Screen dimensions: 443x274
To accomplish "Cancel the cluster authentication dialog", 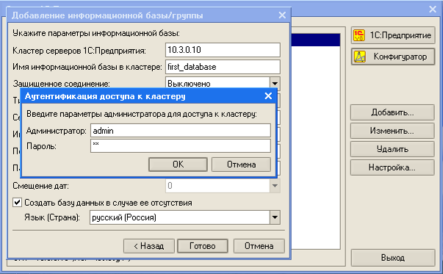I will (241, 165).
